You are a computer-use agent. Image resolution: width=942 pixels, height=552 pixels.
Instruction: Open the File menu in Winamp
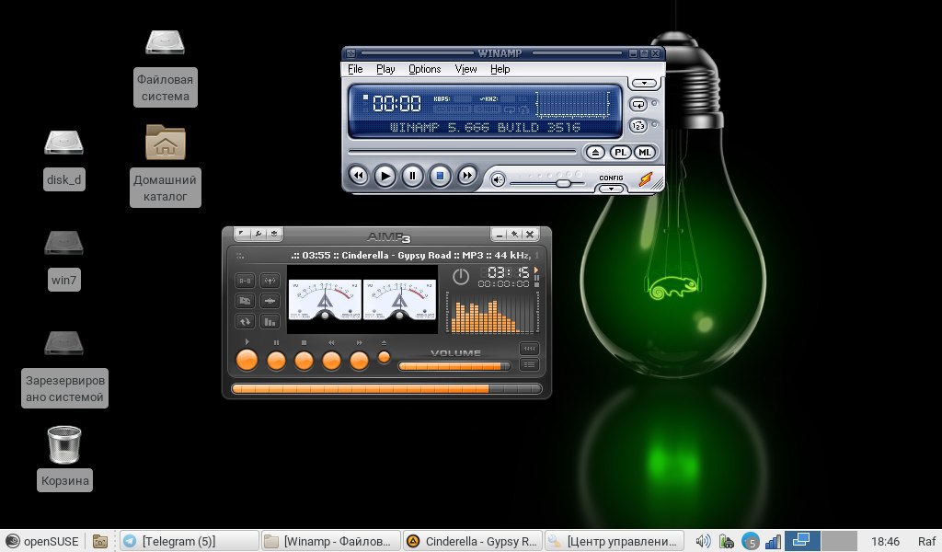click(x=355, y=69)
